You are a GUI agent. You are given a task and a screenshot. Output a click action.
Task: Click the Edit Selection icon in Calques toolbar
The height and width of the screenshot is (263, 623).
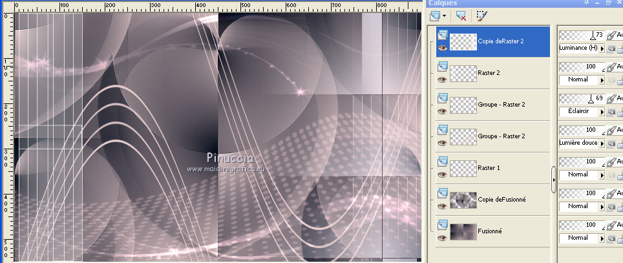coord(481,16)
